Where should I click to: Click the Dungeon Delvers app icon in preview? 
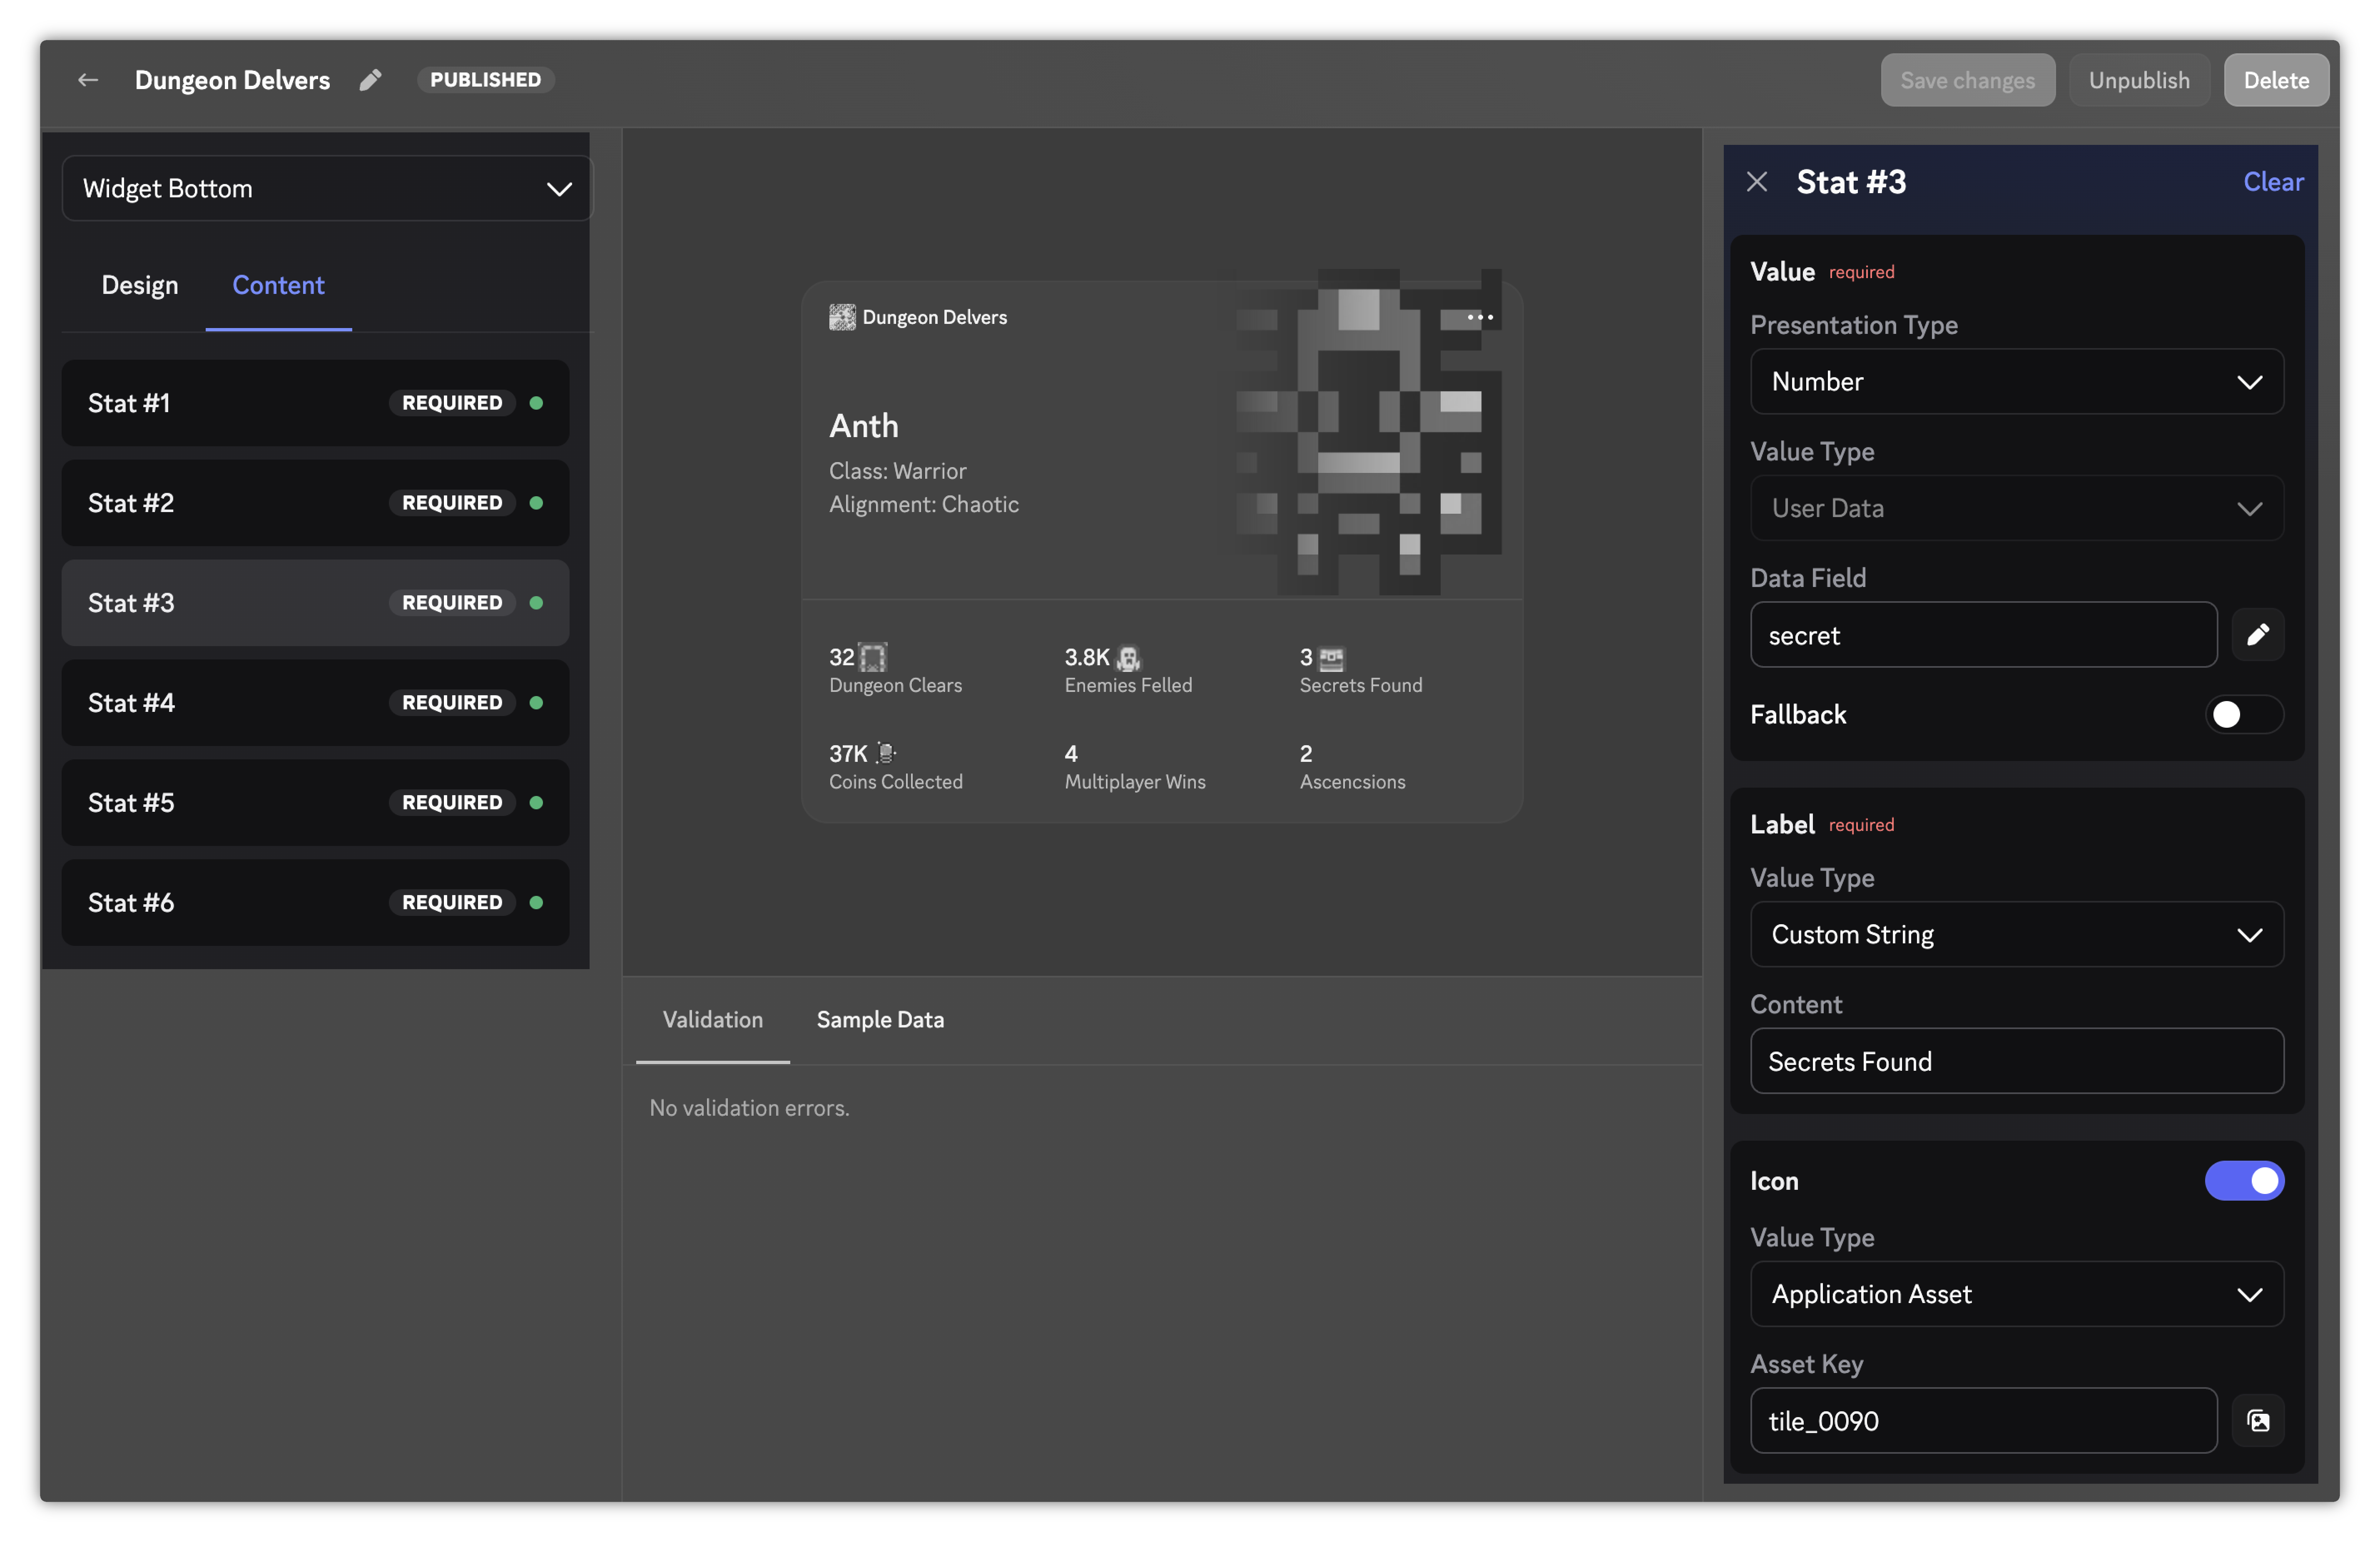[842, 317]
